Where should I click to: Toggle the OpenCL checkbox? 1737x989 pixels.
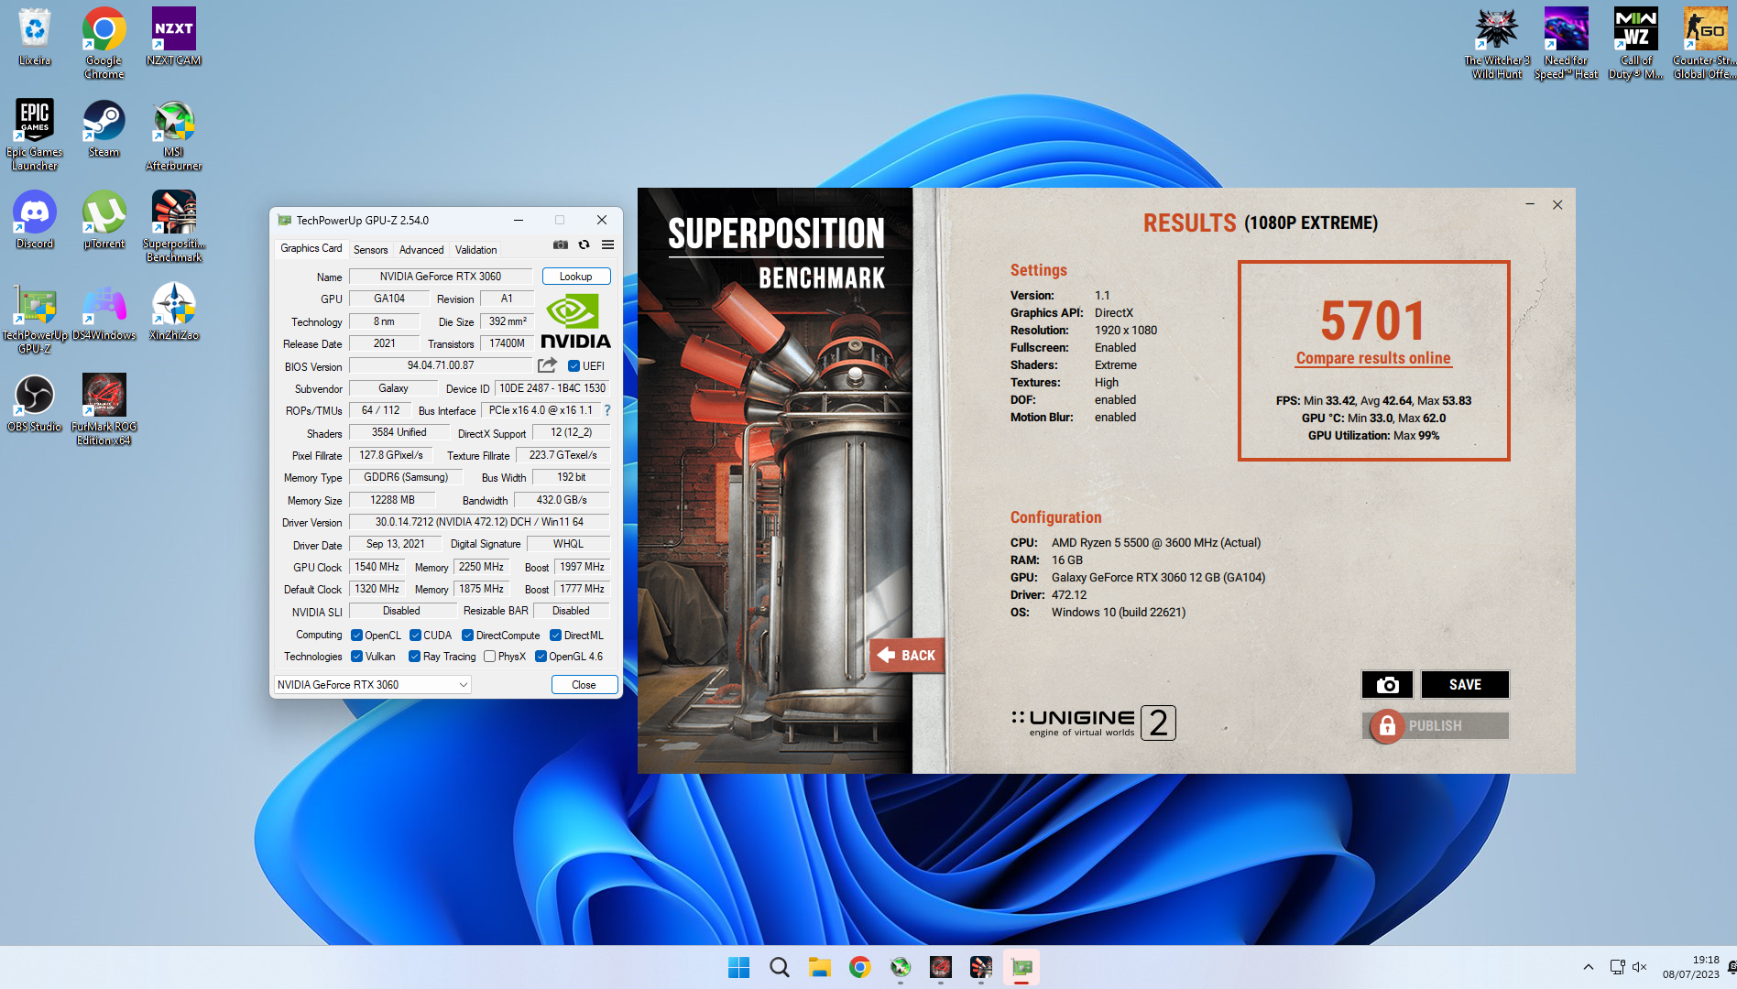tap(357, 636)
